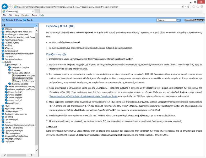Screen dimensions: 206x158
Task: Open the Remote - Επικοινωνίες topic
Action: point(14,128)
